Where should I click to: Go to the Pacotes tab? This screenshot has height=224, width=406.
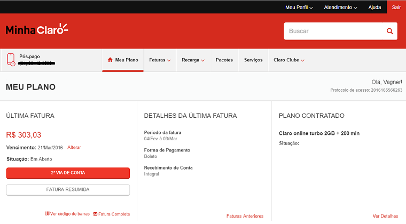pyautogui.click(x=224, y=60)
